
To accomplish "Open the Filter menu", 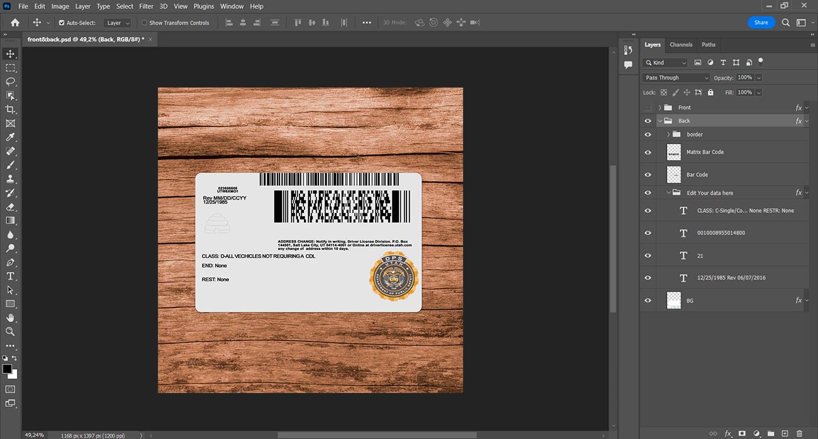I will pyautogui.click(x=146, y=6).
